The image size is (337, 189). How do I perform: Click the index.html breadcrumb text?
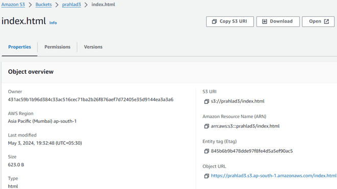tap(103, 5)
